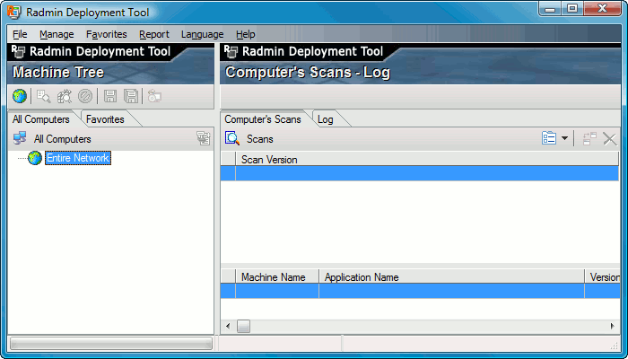628x359 pixels.
Task: Open the Language menu
Action: tap(202, 34)
